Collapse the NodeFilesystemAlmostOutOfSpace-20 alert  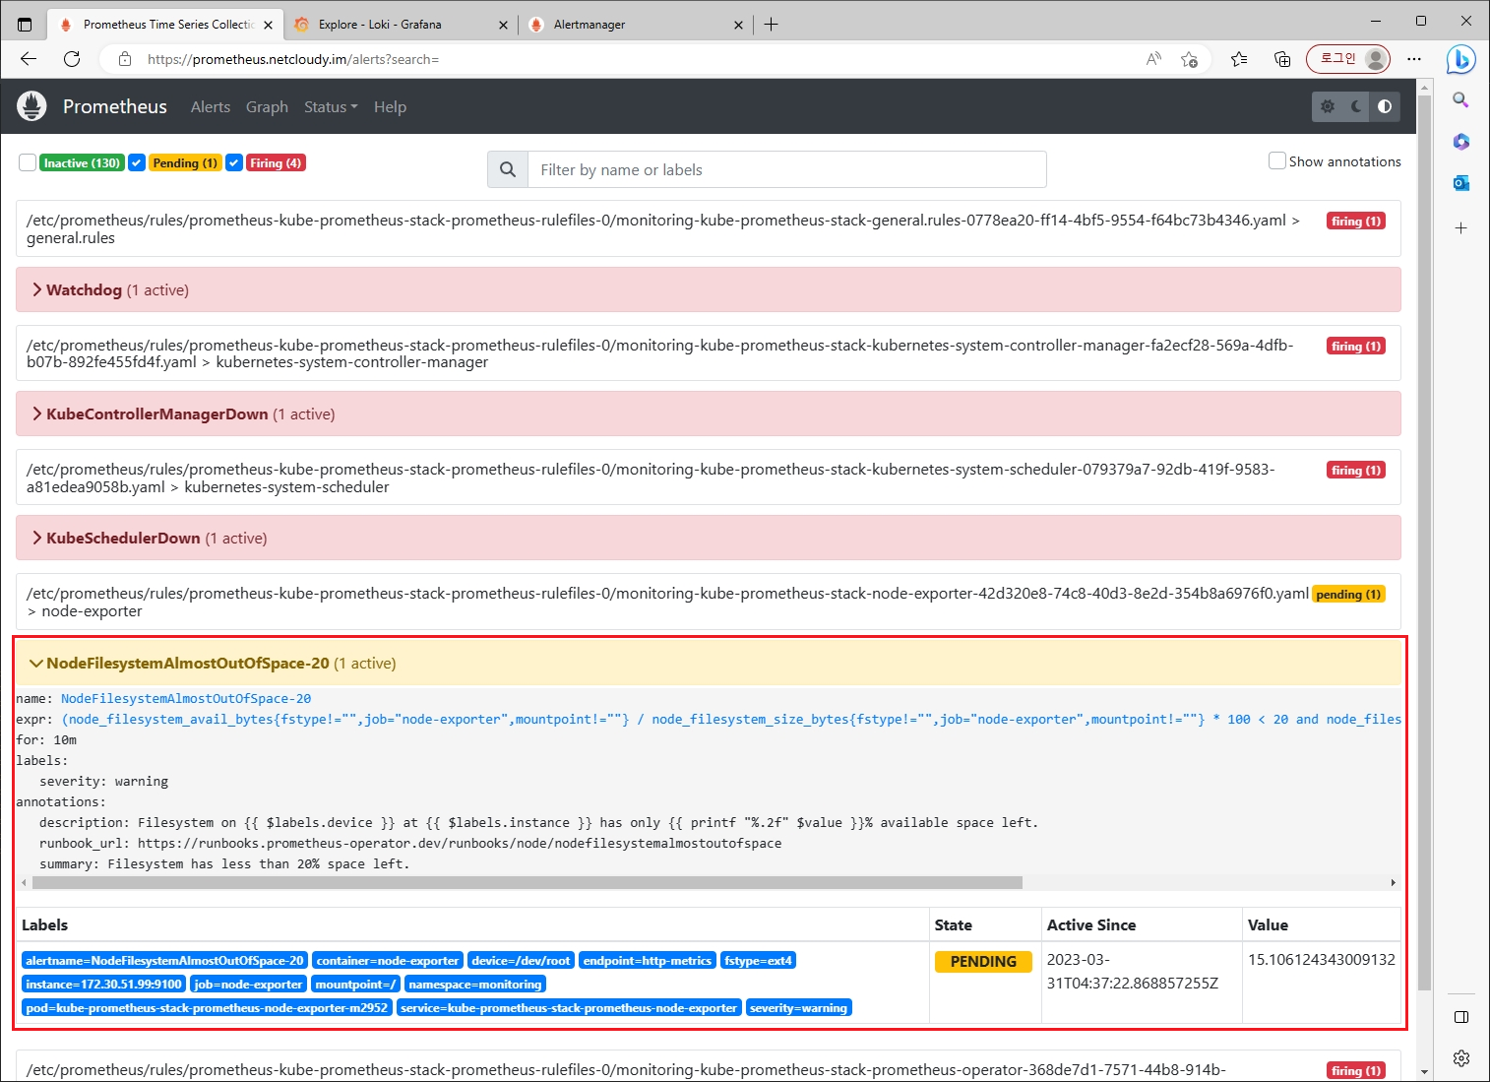[709, 663]
